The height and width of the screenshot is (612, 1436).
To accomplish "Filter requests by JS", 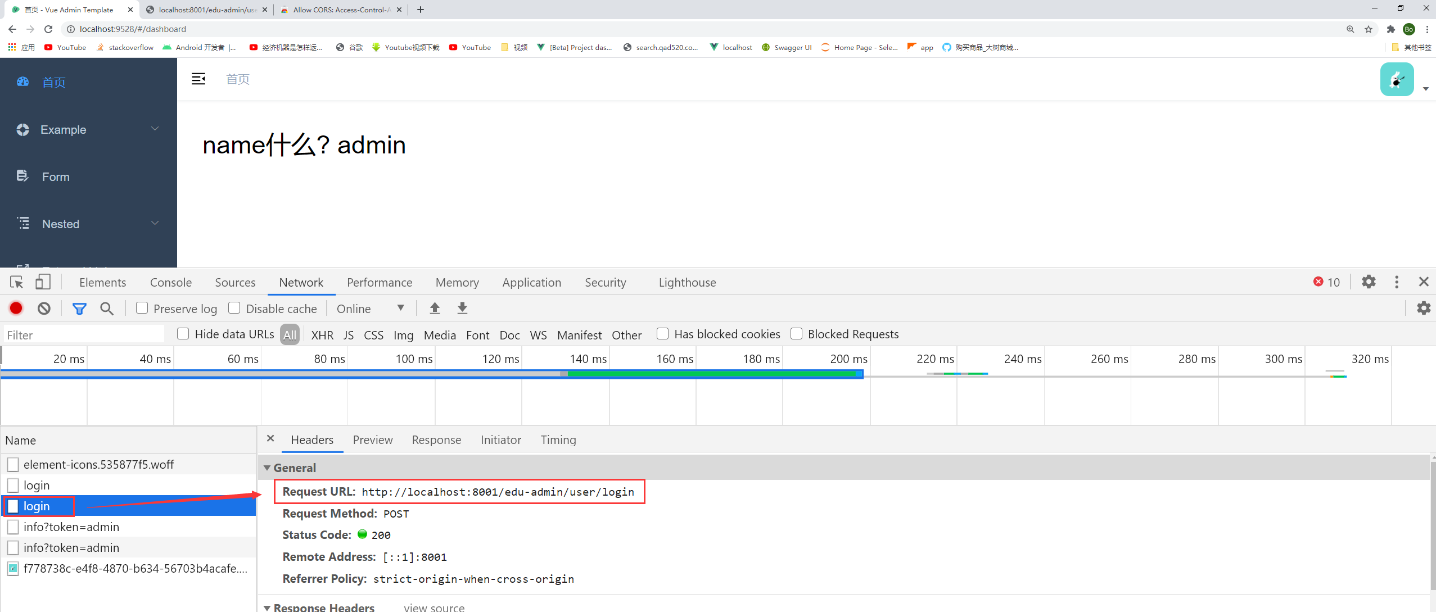I will pyautogui.click(x=349, y=335).
